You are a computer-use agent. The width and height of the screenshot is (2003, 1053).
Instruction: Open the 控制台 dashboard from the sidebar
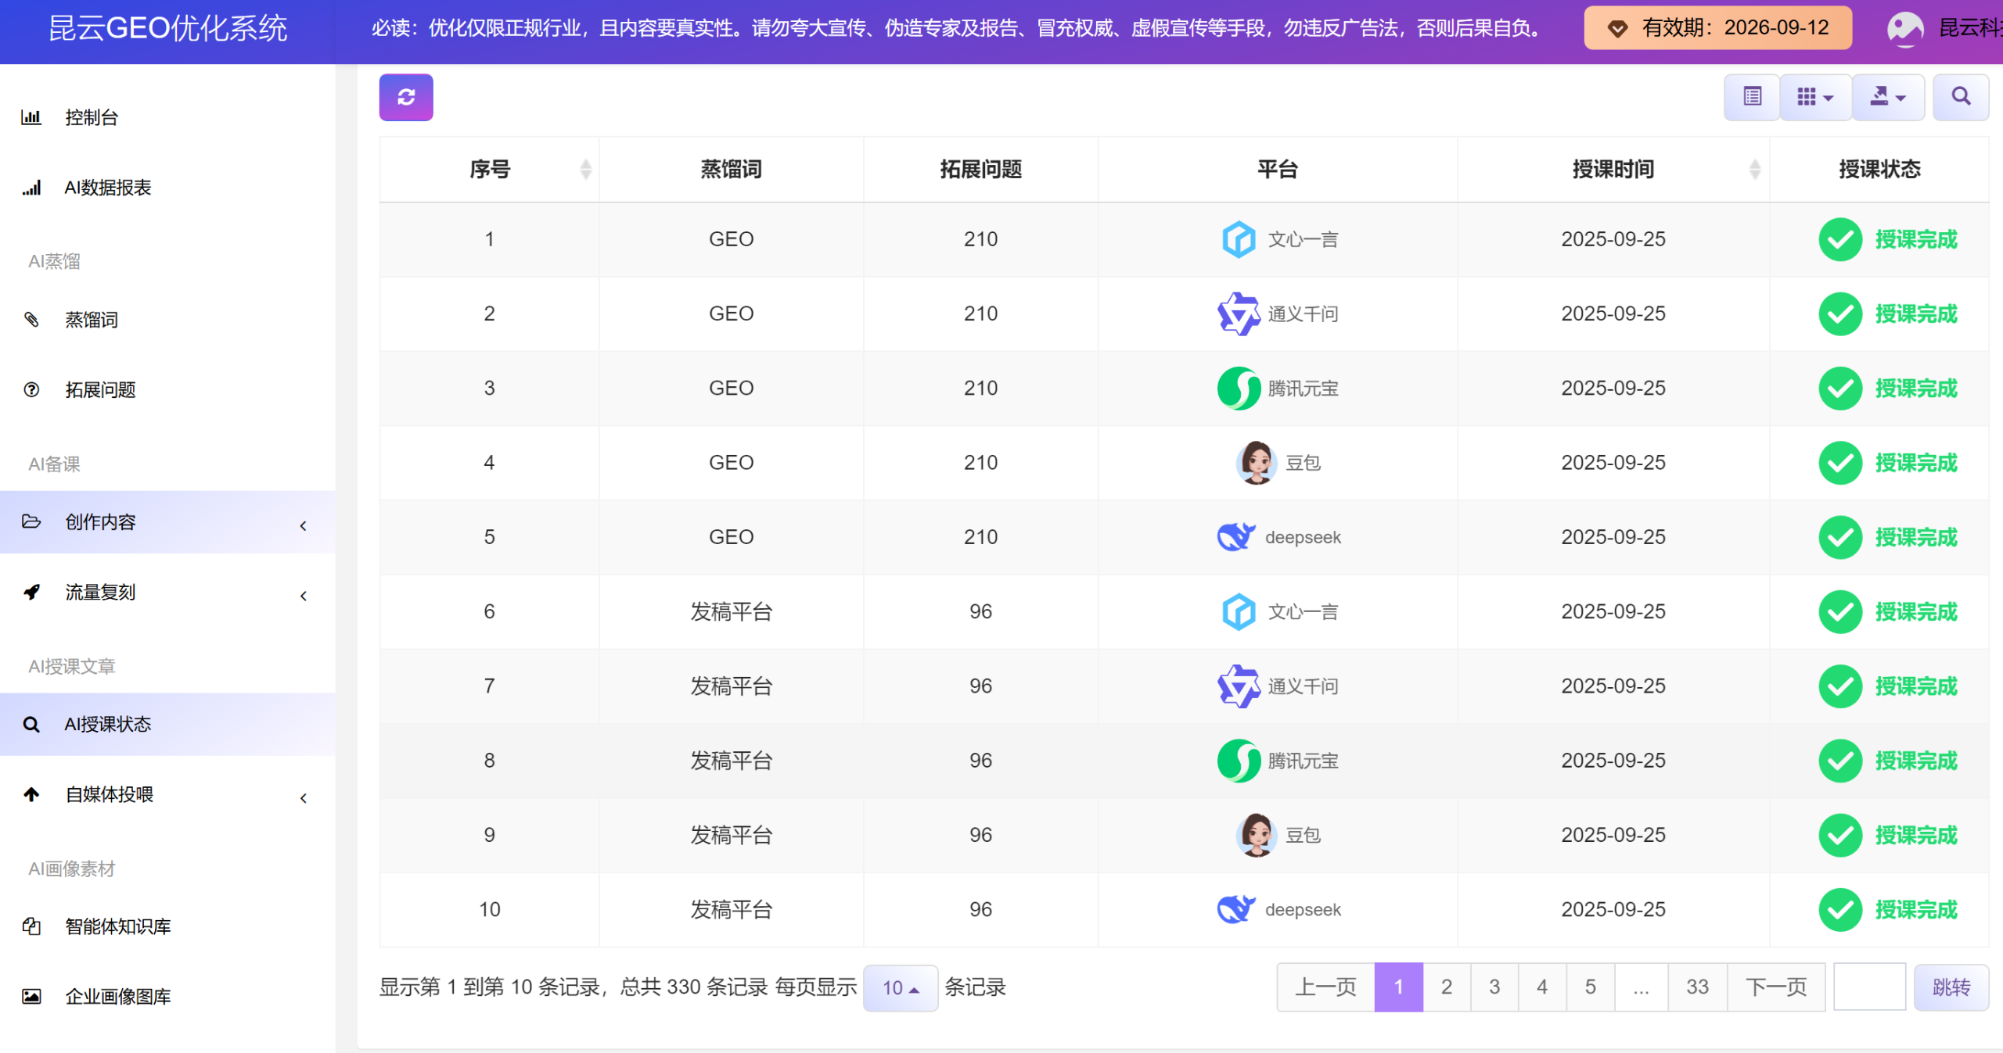click(x=88, y=117)
